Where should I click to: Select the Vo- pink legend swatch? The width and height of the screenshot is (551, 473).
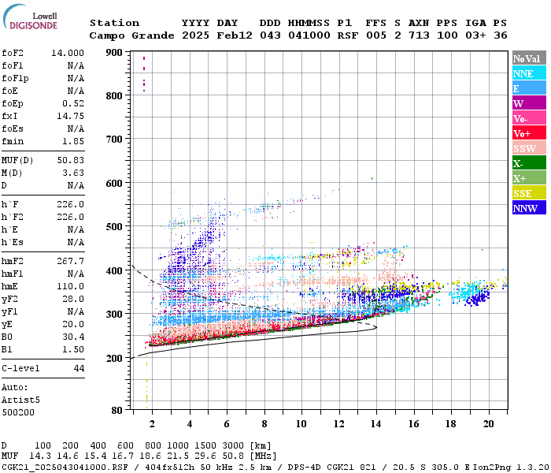tap(529, 118)
